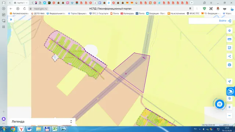Select the ruler measurement tool
The width and height of the screenshot is (235, 132).
[229, 39]
